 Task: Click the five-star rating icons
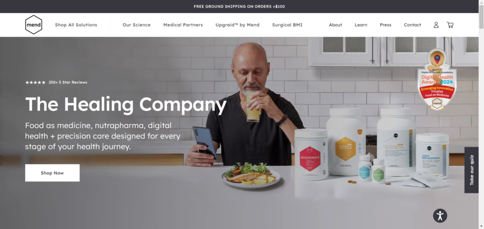tap(35, 82)
